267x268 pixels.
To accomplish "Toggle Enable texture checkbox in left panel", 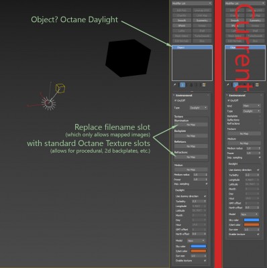I will (205, 261).
